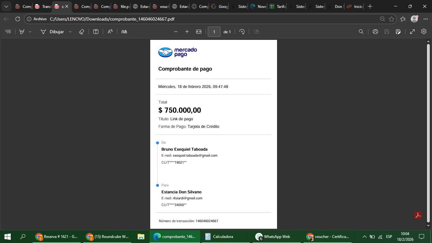
Task: Enter full screen PDF view
Action: [x=412, y=32]
